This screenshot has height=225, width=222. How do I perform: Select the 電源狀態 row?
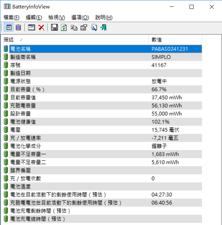(x=103, y=81)
